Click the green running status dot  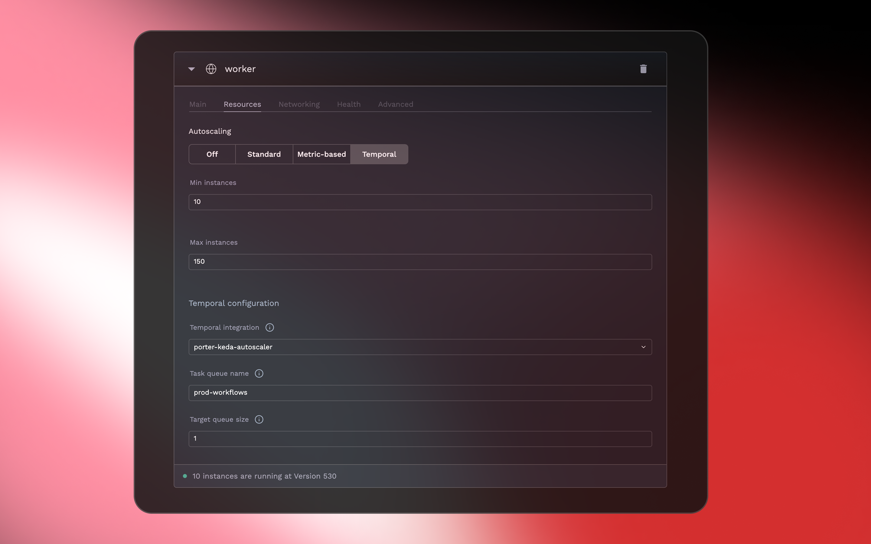pyautogui.click(x=185, y=476)
